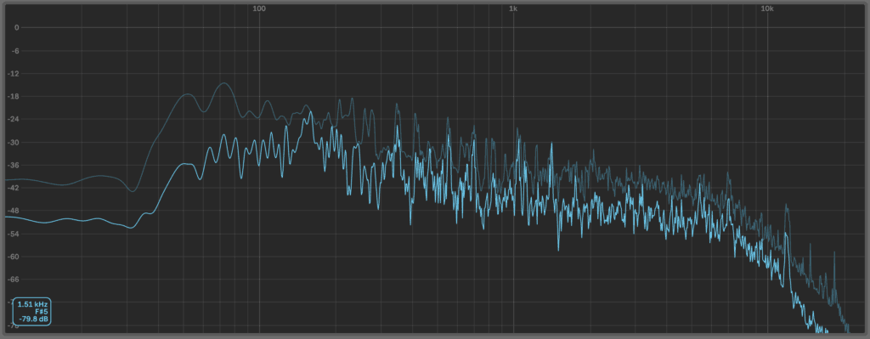Image resolution: width=870 pixels, height=339 pixels.
Task: Select the -18 dB scale label
Action: point(14,97)
